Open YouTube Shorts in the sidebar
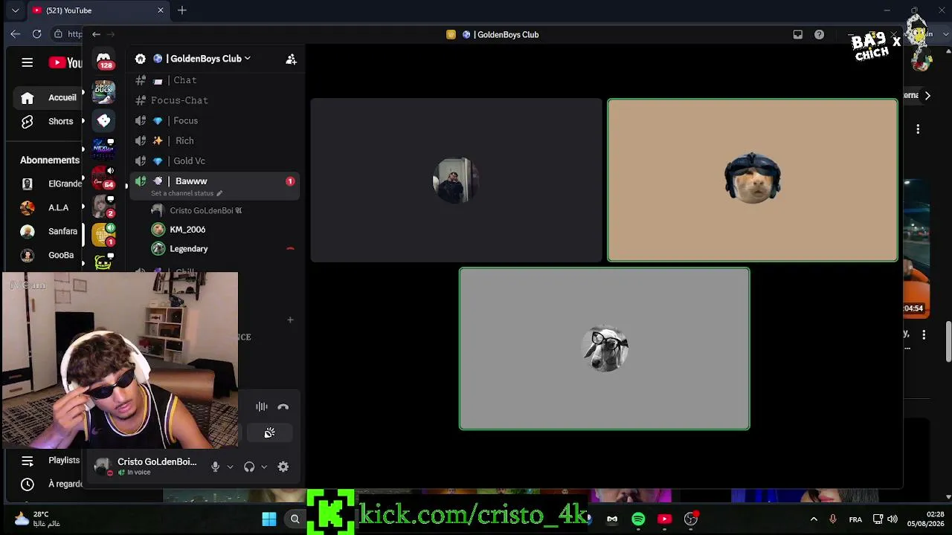Screen dimensions: 952x535 [48, 121]
